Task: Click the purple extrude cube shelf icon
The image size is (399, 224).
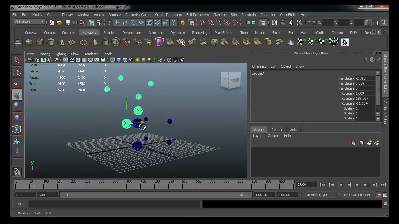Action: (x=159, y=42)
